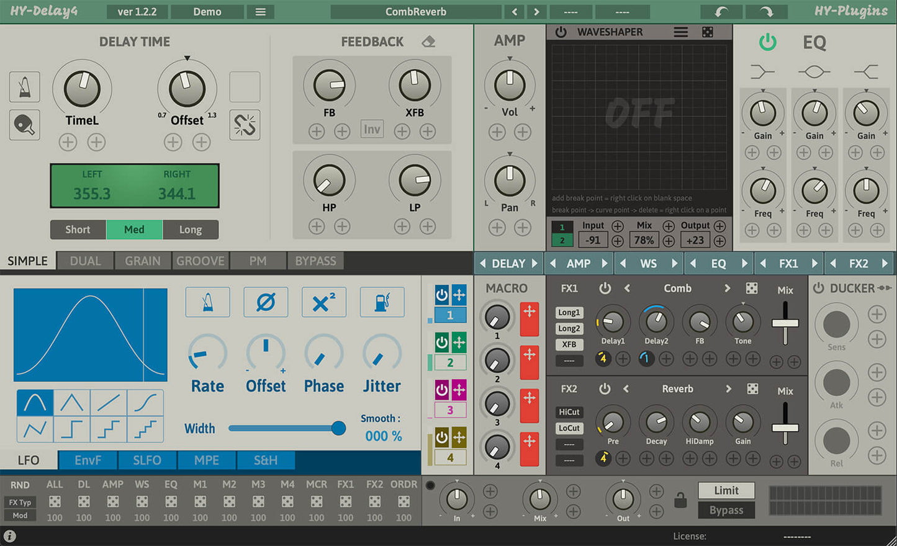
Task: Switch to the GRAIN delay mode tab
Action: [143, 261]
